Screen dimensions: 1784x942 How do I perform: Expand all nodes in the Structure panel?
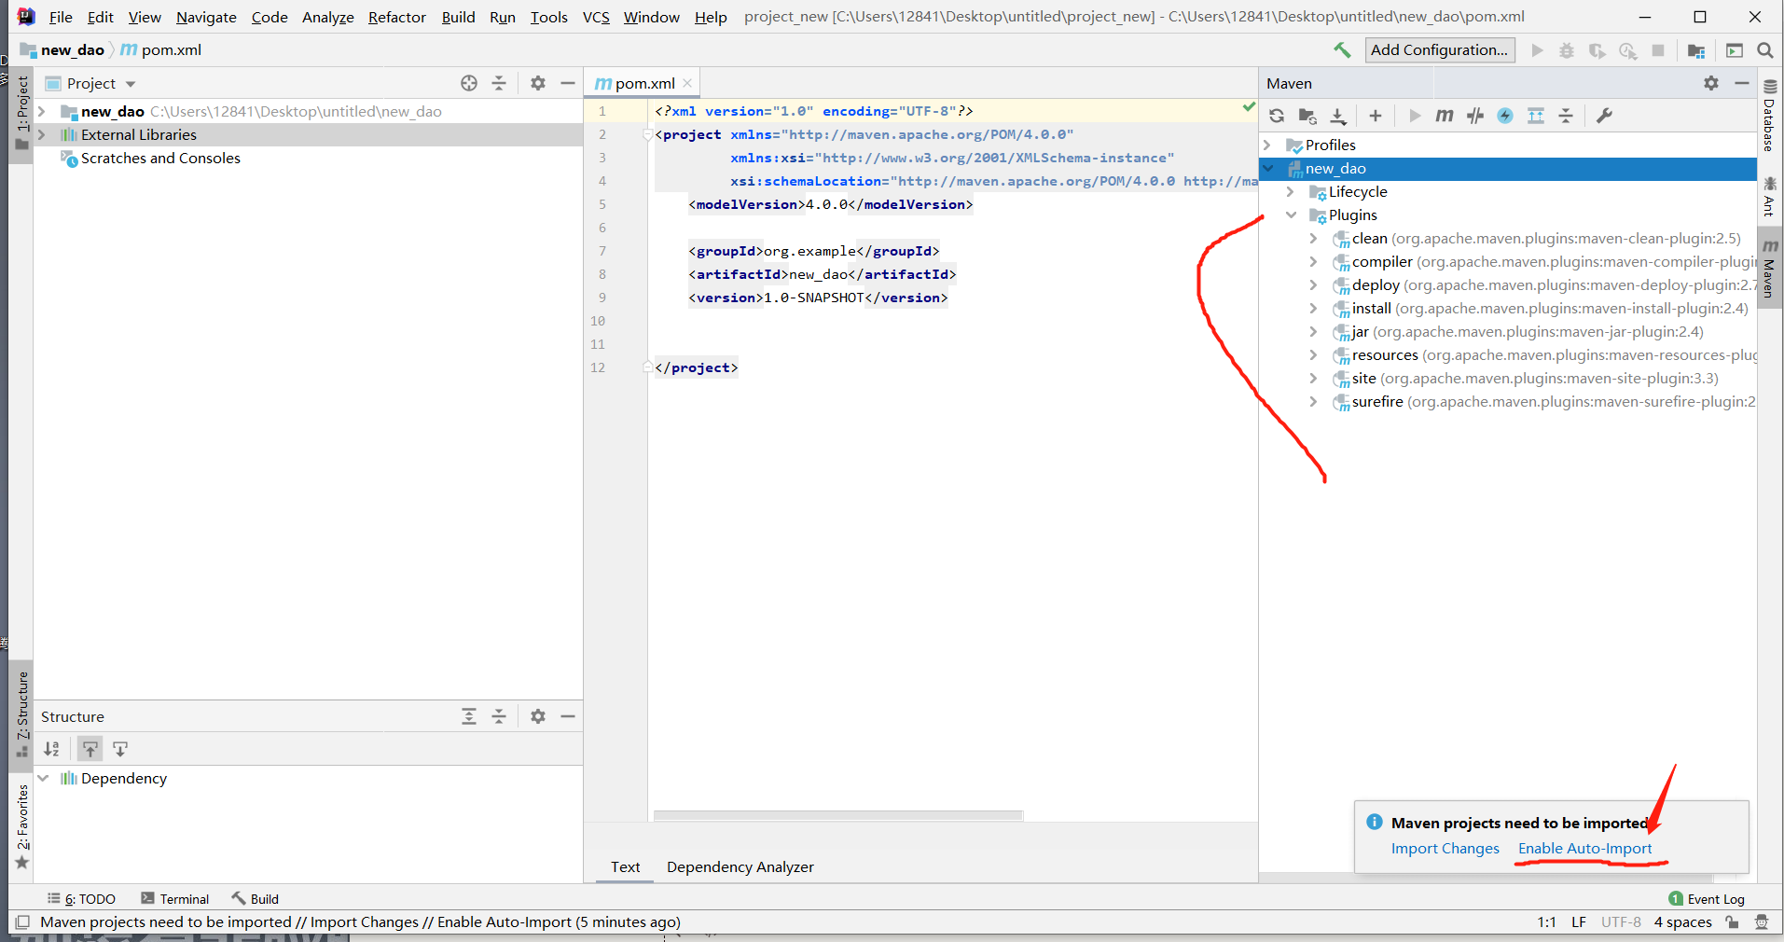pyautogui.click(x=469, y=716)
